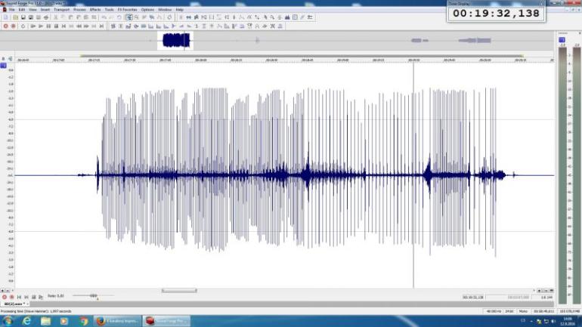Click the highlighted waveform block in overview bar
The image size is (582, 327).
coord(175,41)
